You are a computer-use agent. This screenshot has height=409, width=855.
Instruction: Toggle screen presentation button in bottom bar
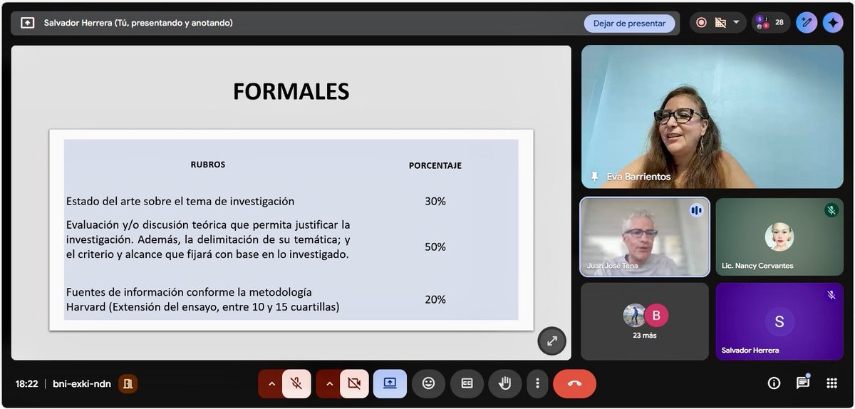[x=390, y=383]
